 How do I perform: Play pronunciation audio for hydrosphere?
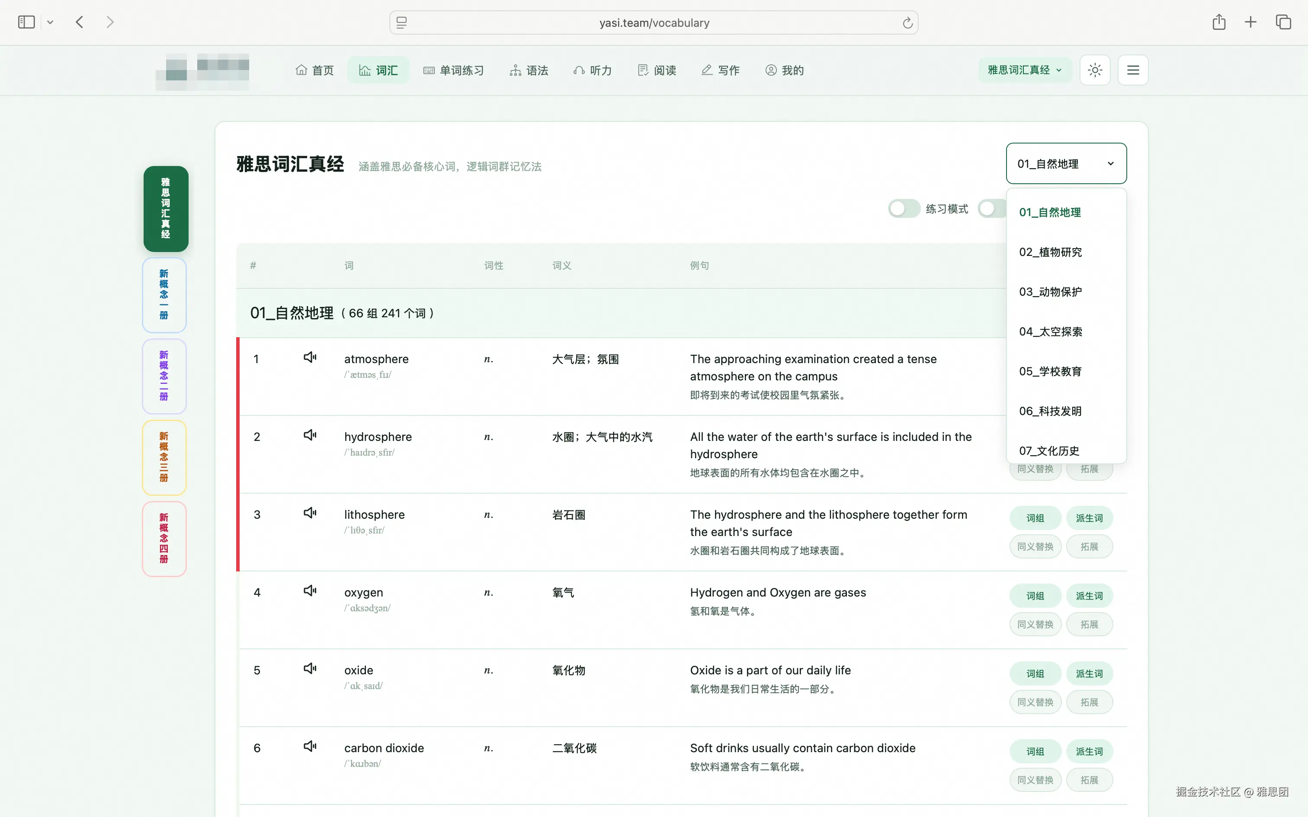310,436
